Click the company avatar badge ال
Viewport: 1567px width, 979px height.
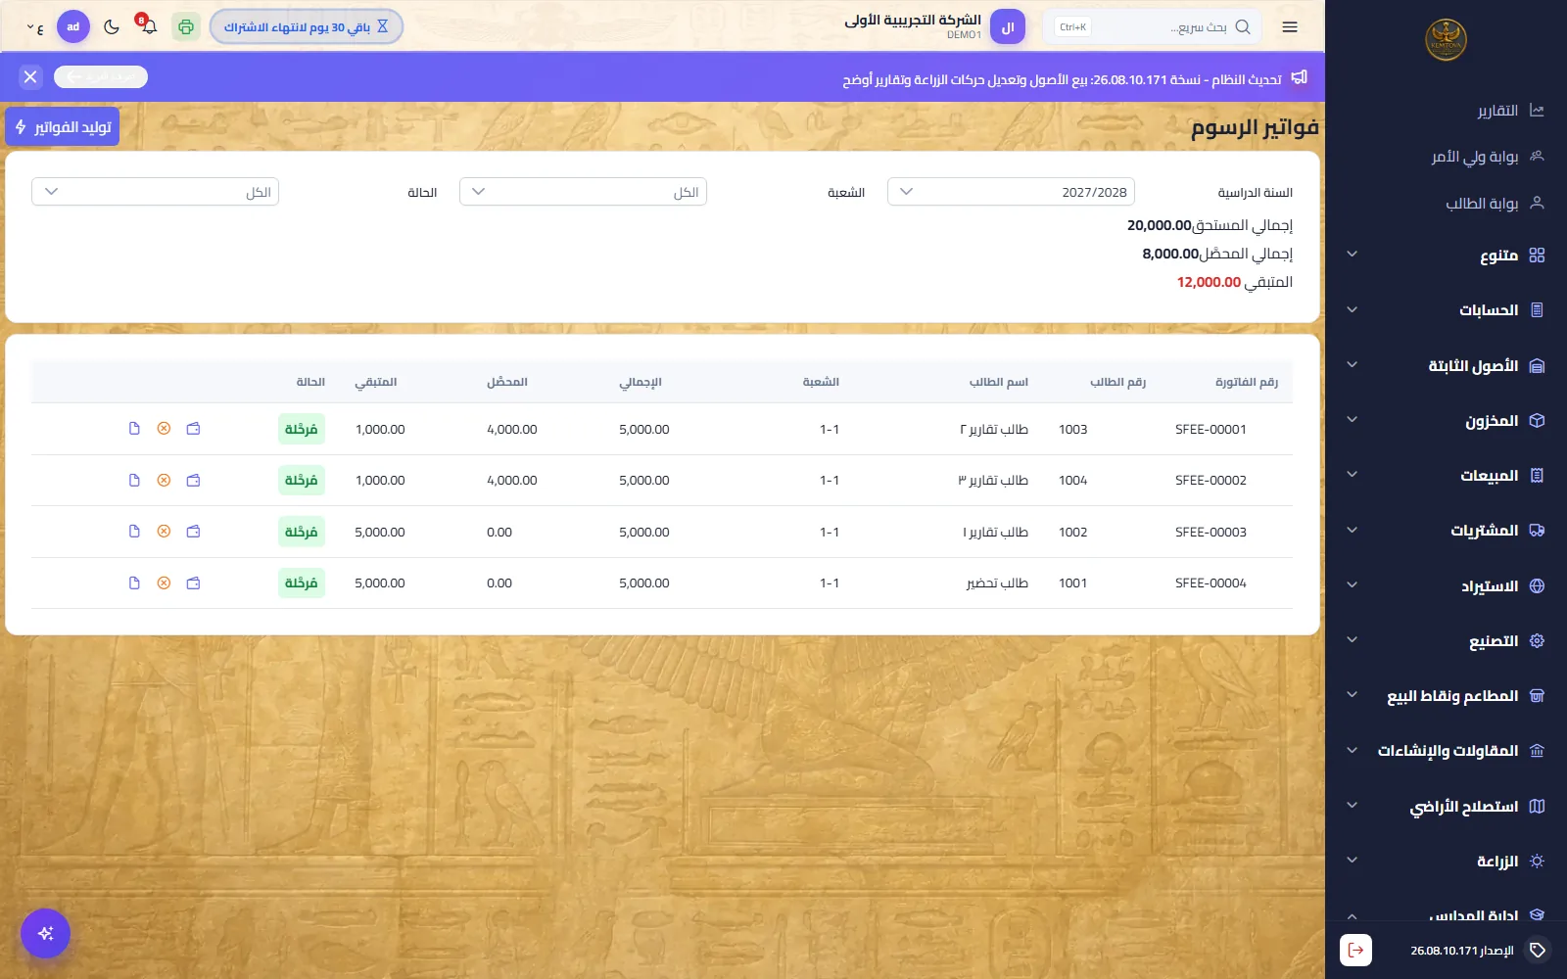coord(1008,27)
